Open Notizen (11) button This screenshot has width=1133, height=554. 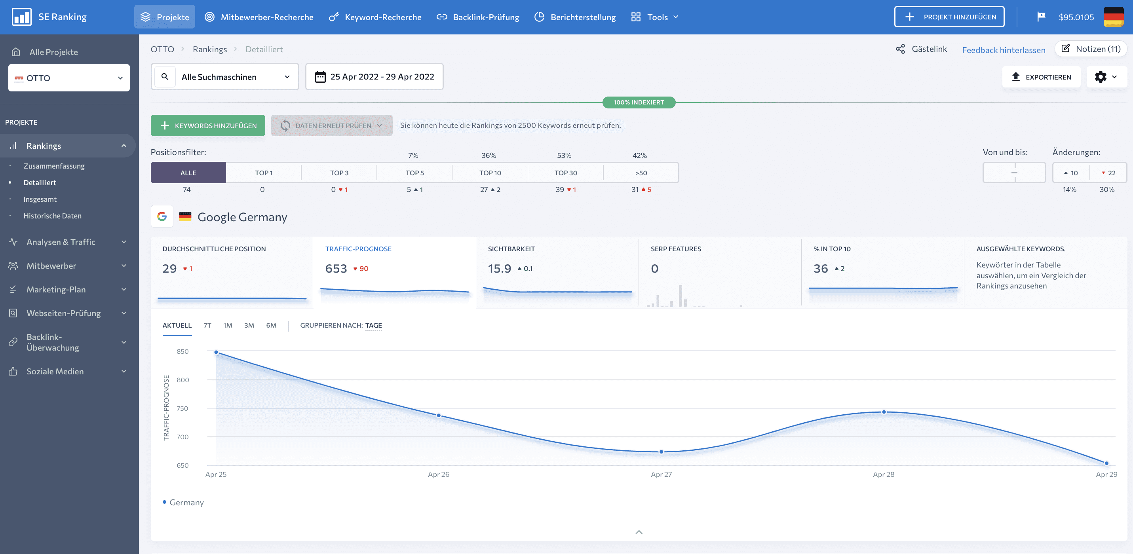tap(1091, 49)
